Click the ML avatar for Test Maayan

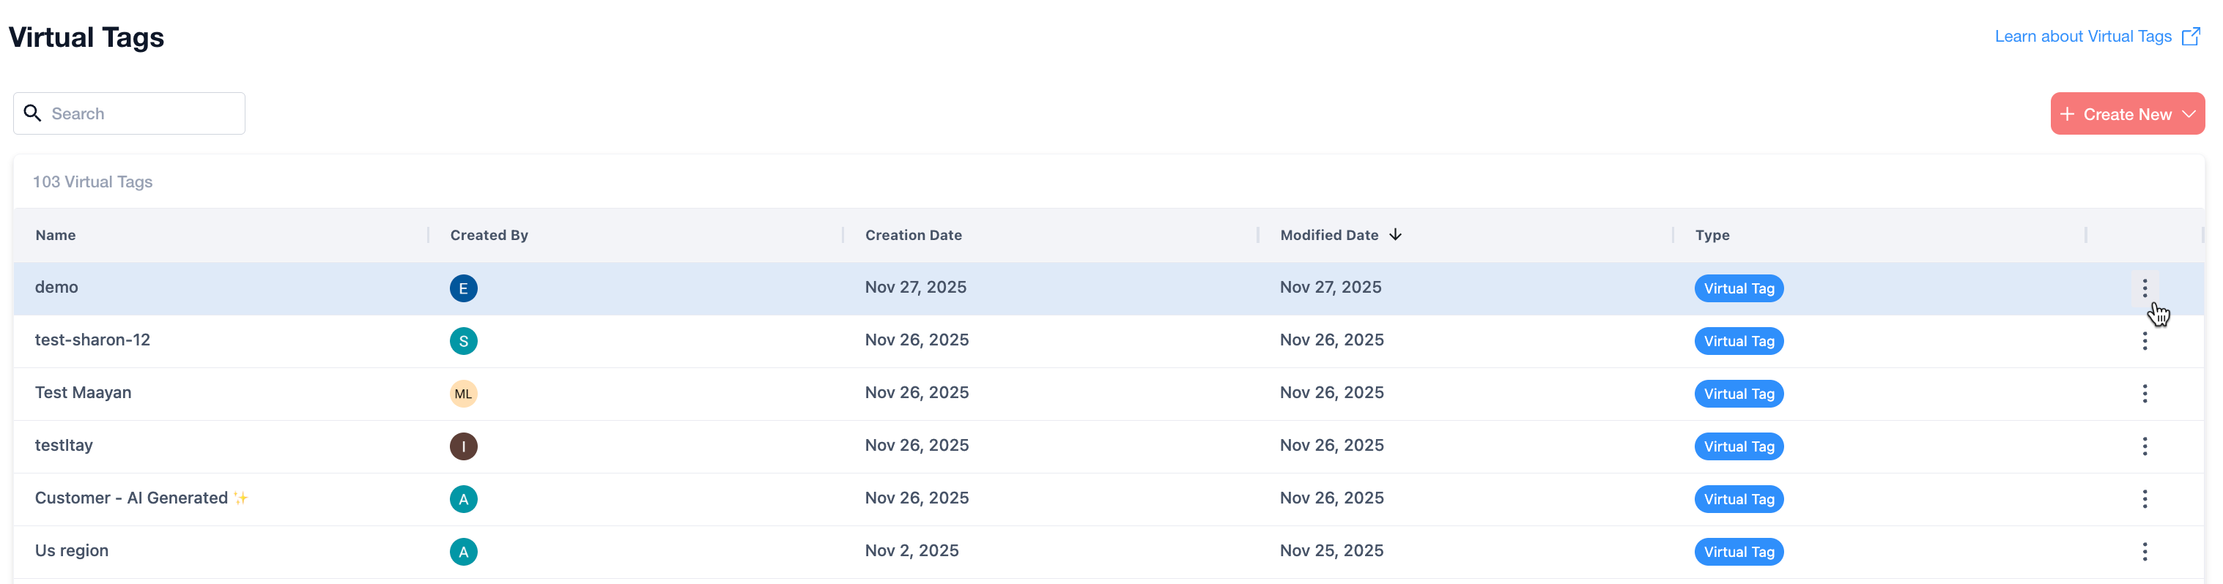463,394
